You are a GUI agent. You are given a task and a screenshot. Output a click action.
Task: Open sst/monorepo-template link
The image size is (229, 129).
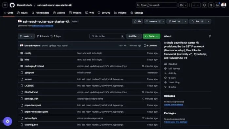click(43, 26)
